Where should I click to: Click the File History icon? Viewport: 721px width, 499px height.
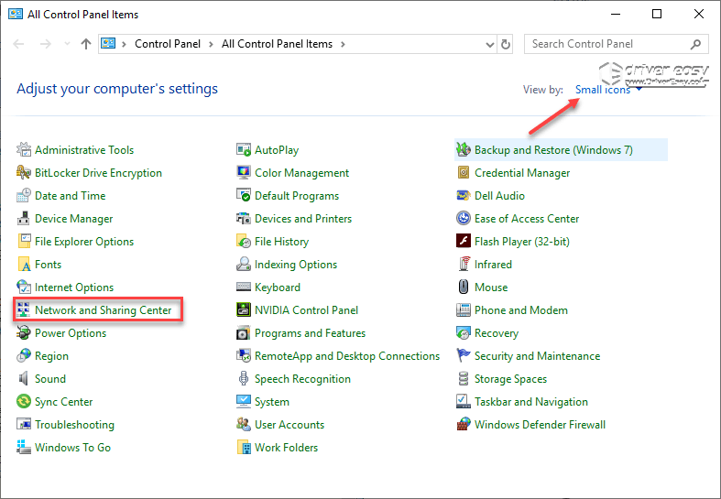[x=244, y=241]
